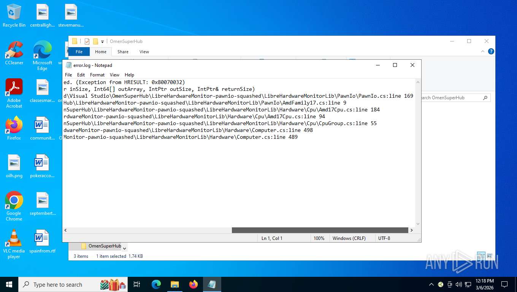This screenshot has width=517, height=292.
Task: Click Notepad vertical scroll down arrow
Action: 418,224
